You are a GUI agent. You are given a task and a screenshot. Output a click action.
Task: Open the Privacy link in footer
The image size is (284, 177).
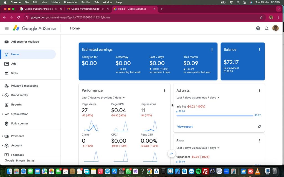(x=20, y=161)
